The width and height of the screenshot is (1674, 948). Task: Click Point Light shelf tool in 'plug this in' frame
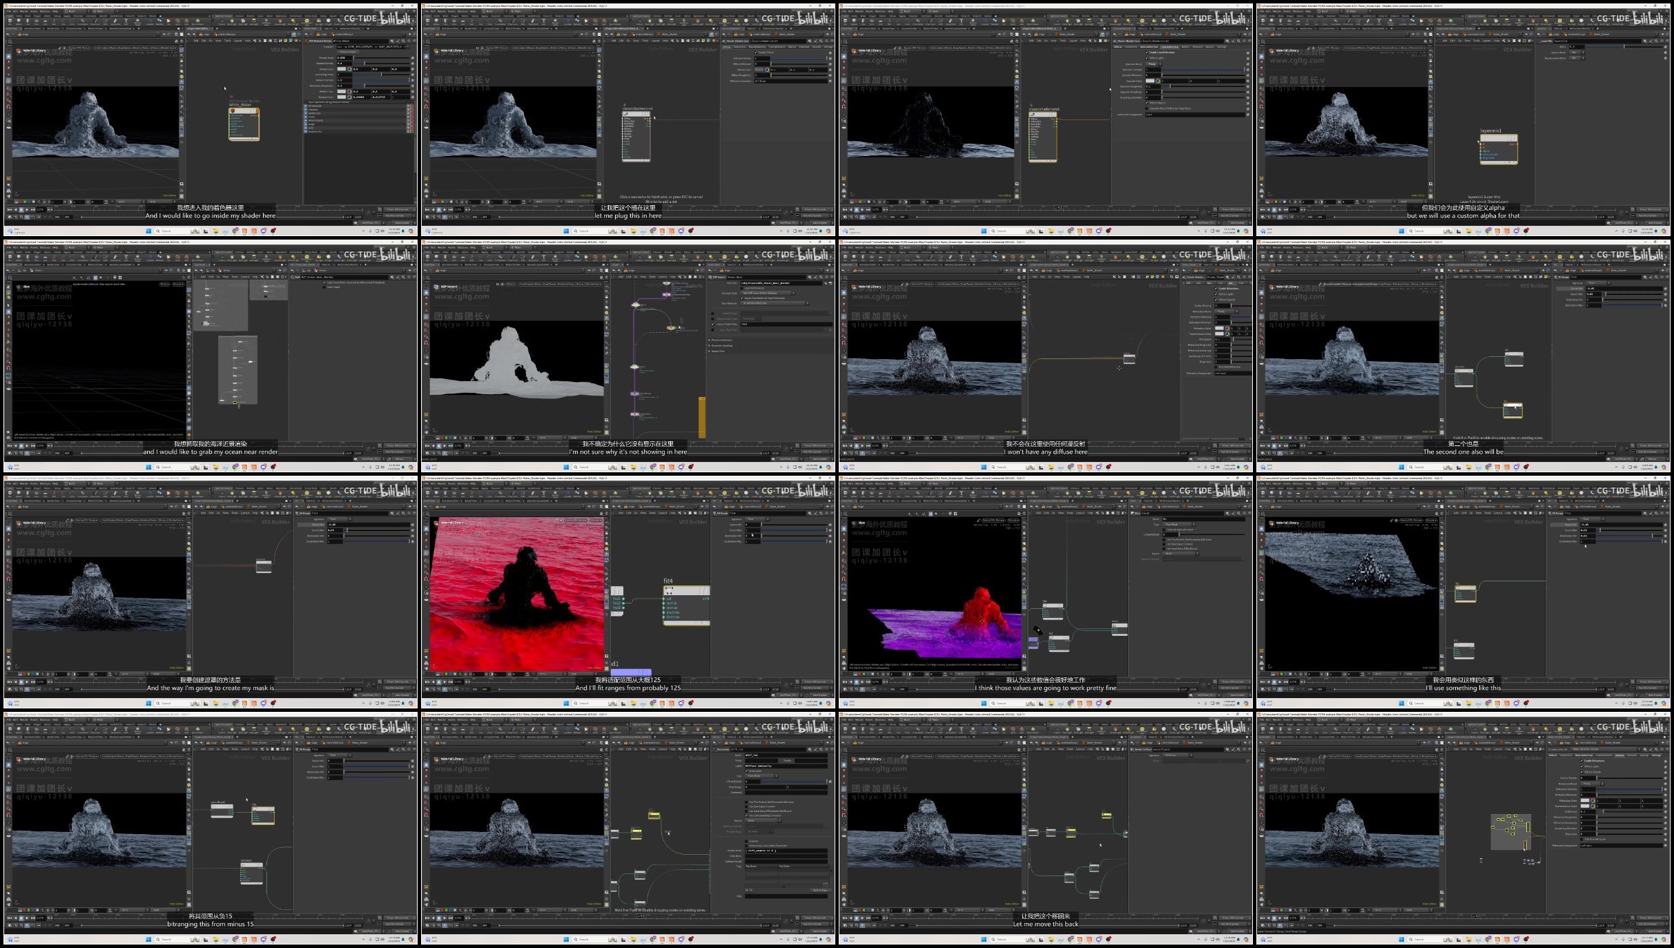click(649, 21)
